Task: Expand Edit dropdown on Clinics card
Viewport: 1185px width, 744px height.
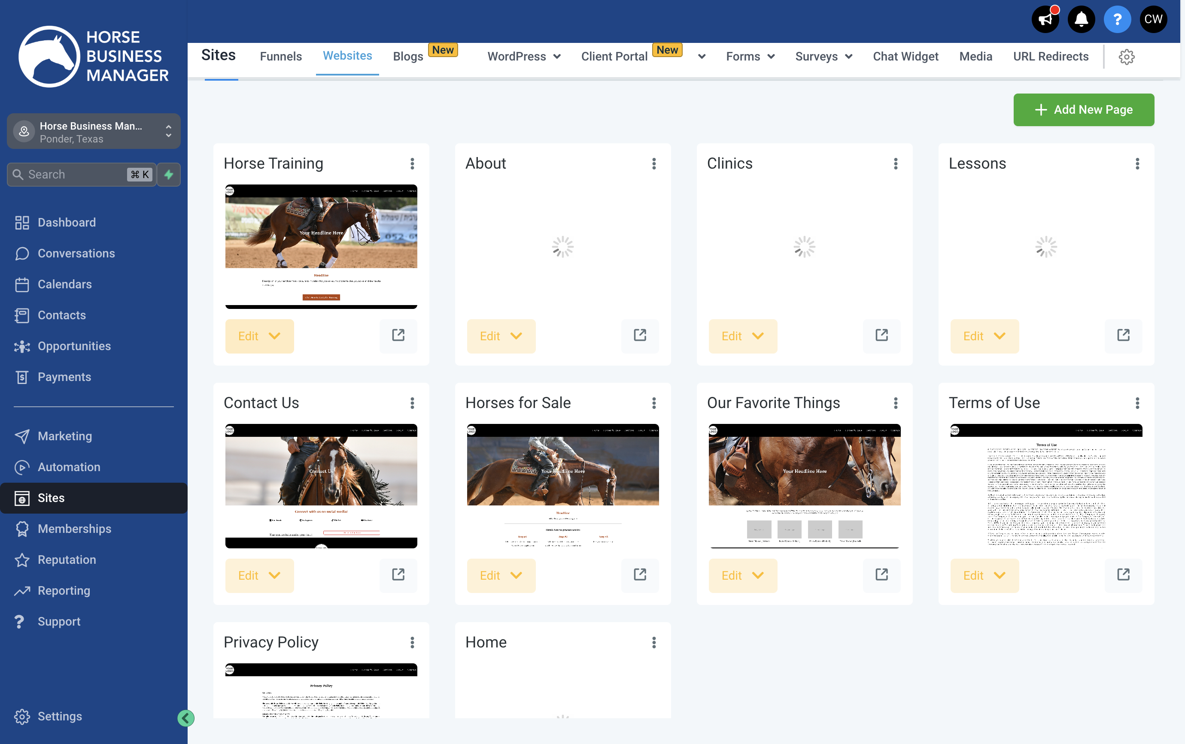Action: [758, 336]
